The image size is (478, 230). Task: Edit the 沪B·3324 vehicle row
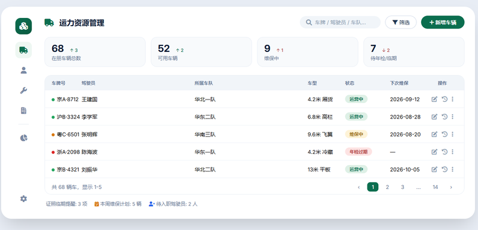(434, 117)
